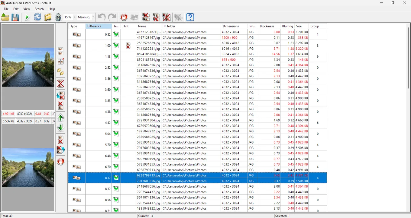Screen dimensions: 411x218
Task: Click the Help question mark icon
Action: pos(190,17)
